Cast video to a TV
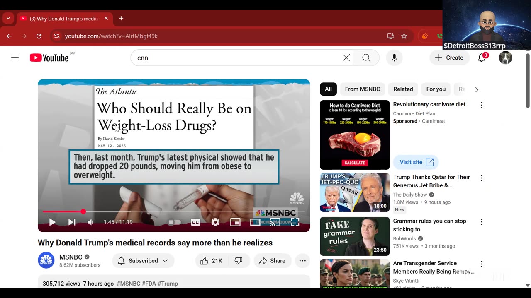Screen dimensions: 531x298 click(275, 222)
